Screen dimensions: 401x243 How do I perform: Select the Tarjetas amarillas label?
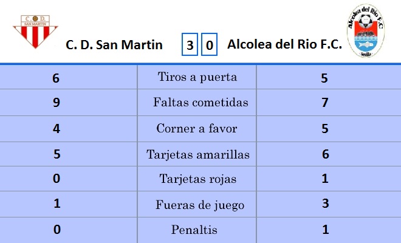coord(198,154)
